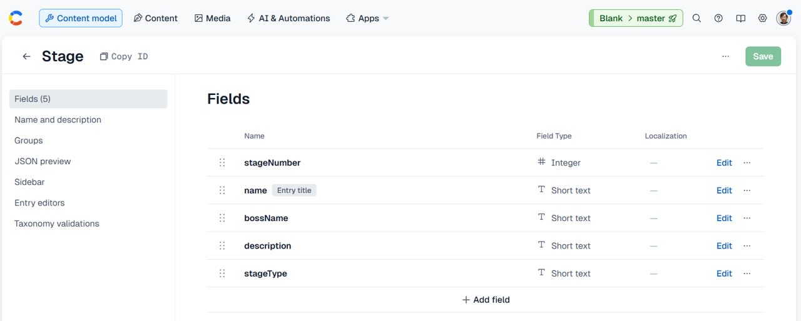Click the Field Type column header

(554, 136)
